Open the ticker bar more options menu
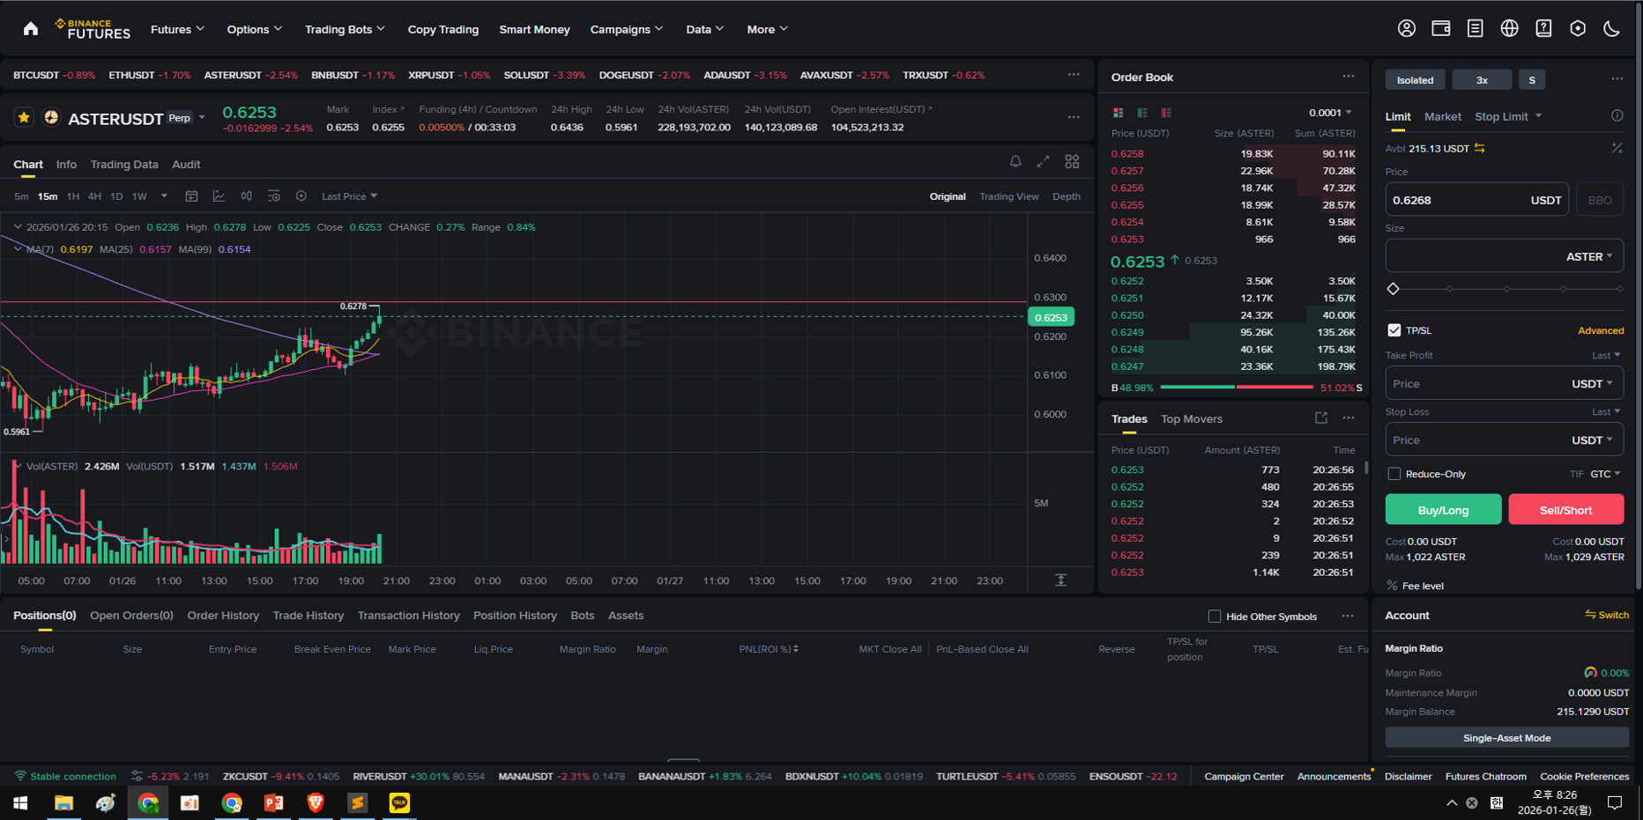 (1074, 75)
